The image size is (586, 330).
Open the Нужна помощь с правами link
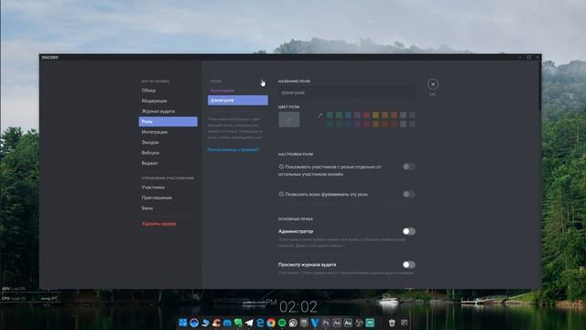233,149
